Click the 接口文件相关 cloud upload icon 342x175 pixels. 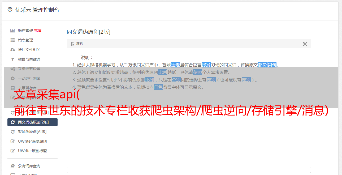(x=12, y=50)
